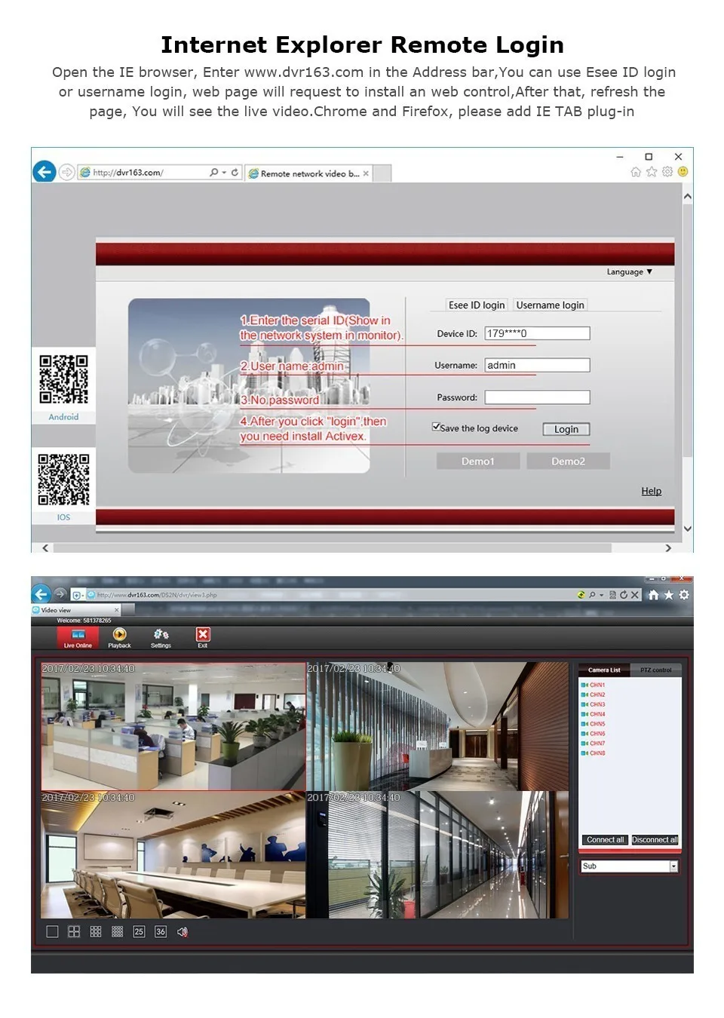724x1018 pixels.
Task: Switch to the Esee ID login tab
Action: 477,305
